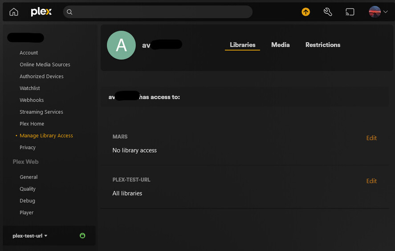The image size is (395, 251).
Task: Click the green secure connection lock icon
Action: coord(82,235)
